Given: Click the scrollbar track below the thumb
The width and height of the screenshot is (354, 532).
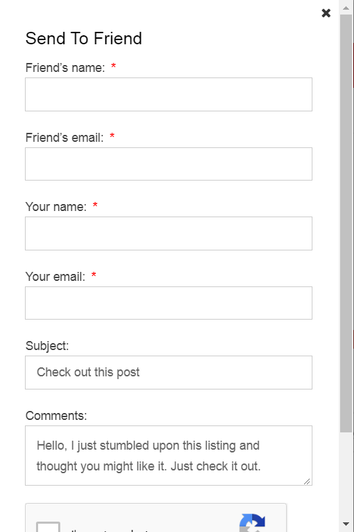Looking at the screenshot, I should tap(346, 475).
